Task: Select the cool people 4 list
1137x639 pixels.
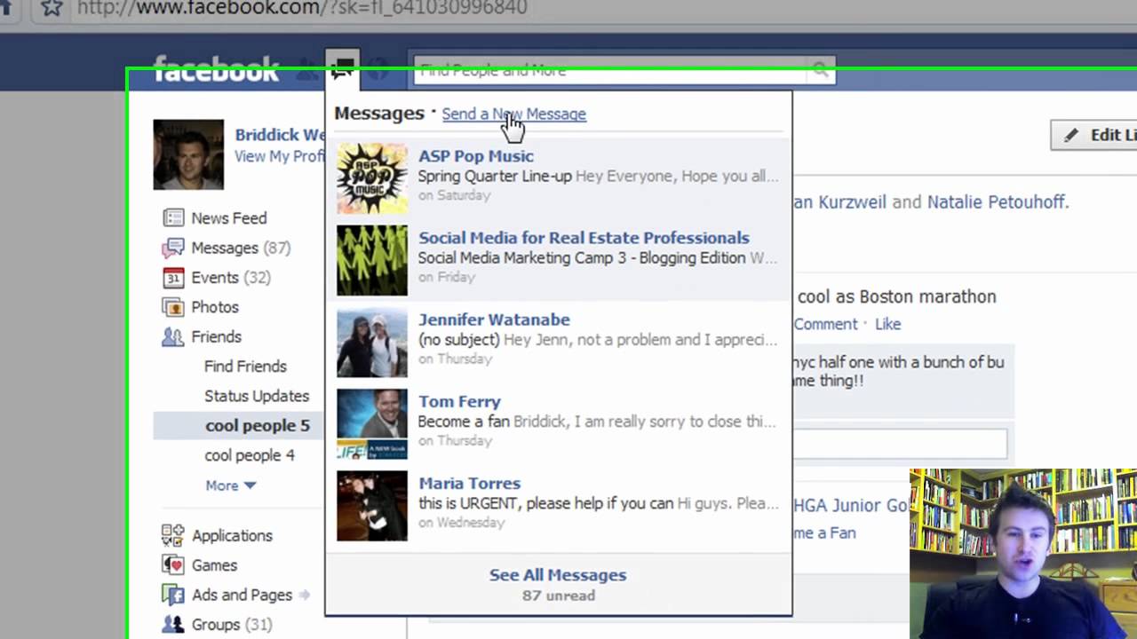Action: (x=250, y=455)
